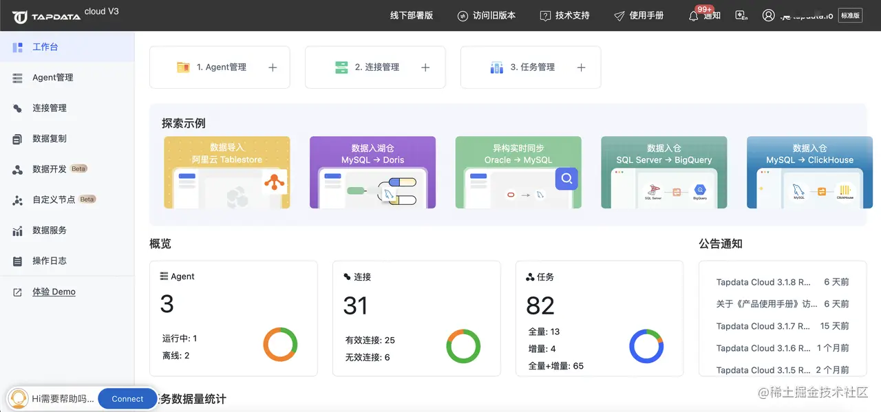
Task: Open the 工作台 sidebar item
Action: 67,47
